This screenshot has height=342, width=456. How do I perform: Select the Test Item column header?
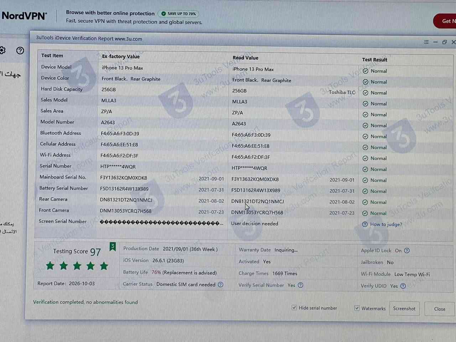(x=52, y=56)
